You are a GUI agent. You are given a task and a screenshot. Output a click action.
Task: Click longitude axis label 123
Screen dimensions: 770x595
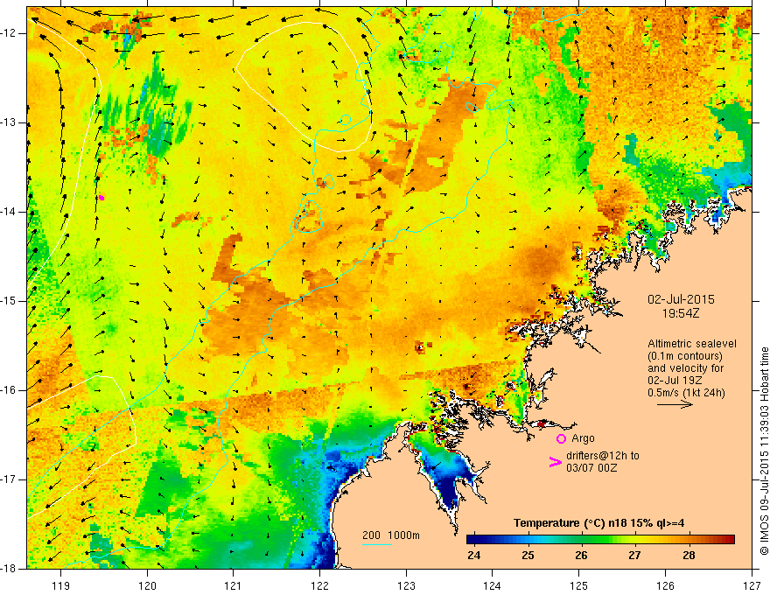pos(406,585)
